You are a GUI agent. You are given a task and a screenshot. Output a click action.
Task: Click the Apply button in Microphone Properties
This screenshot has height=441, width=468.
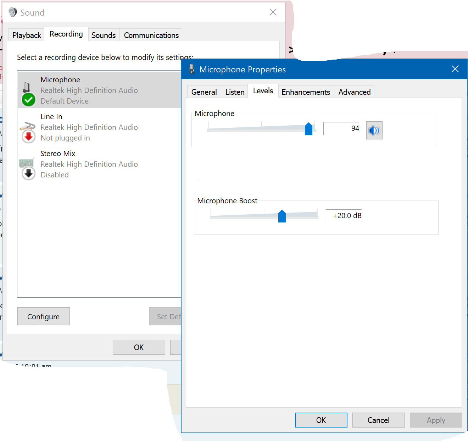click(x=436, y=420)
